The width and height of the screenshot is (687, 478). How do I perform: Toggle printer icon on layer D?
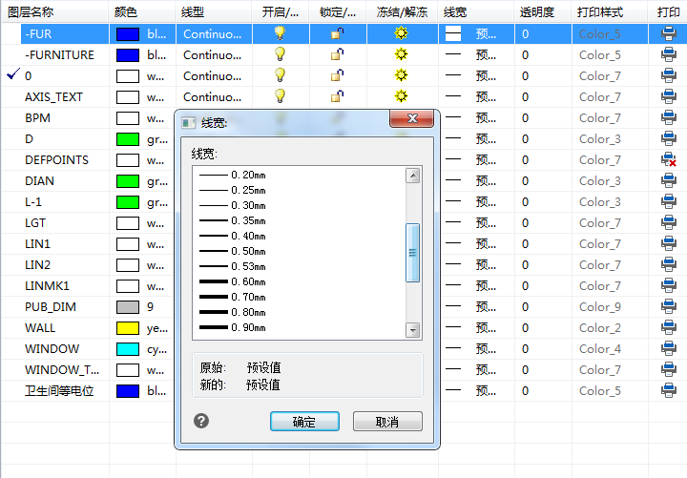tap(668, 139)
